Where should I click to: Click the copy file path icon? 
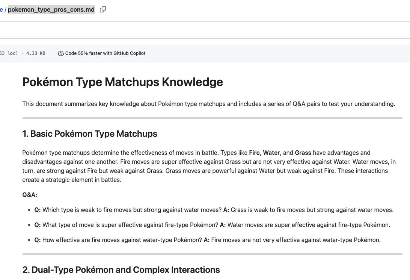[103, 9]
